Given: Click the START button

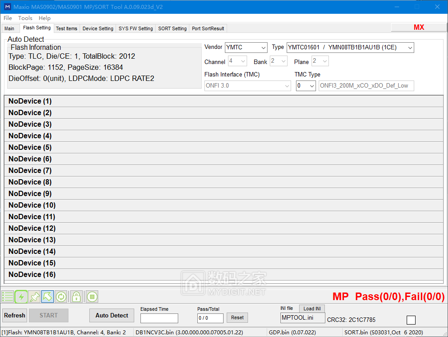Looking at the screenshot, I should coord(48,315).
